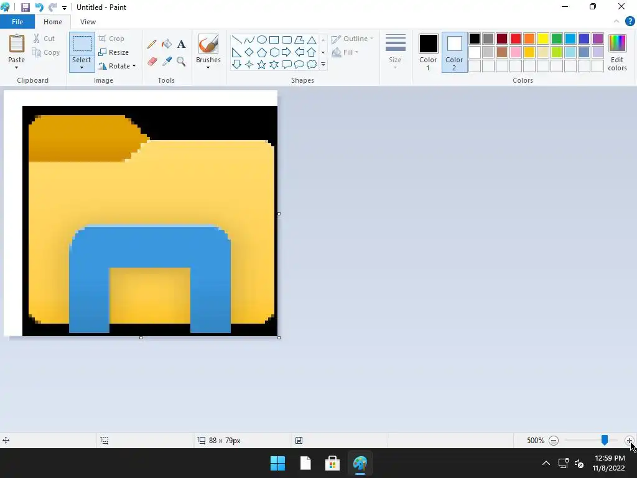Select the Color picker eyedropper
This screenshot has height=478, width=637.
[x=167, y=62]
